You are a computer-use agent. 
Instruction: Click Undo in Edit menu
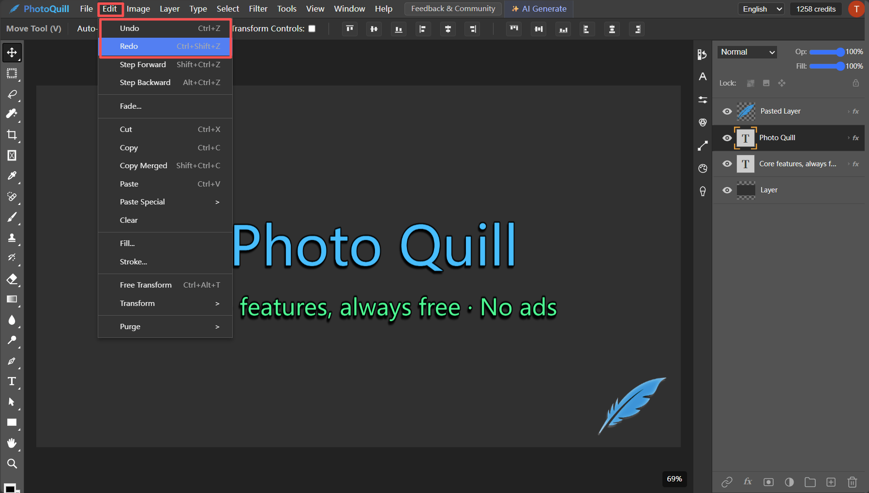pos(165,29)
